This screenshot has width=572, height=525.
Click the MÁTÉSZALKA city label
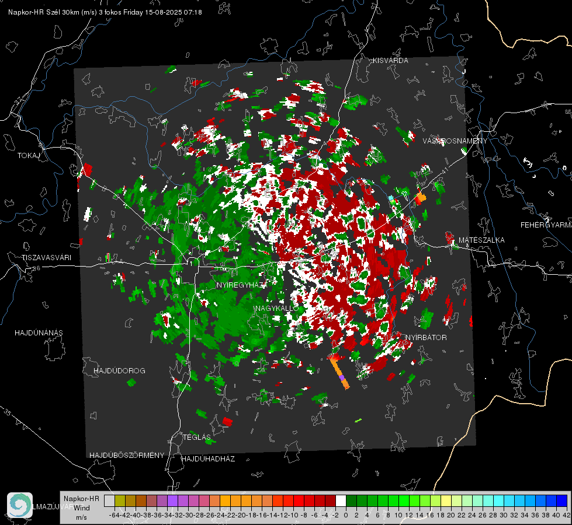pyautogui.click(x=481, y=240)
